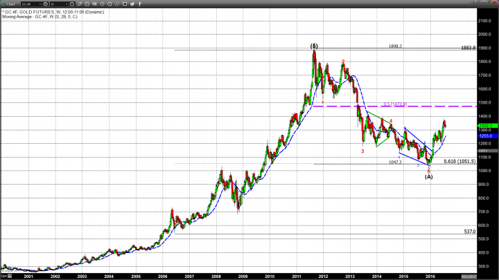Click the interval clock icon
Viewport: 499px width, 280px height.
click(71, 4)
